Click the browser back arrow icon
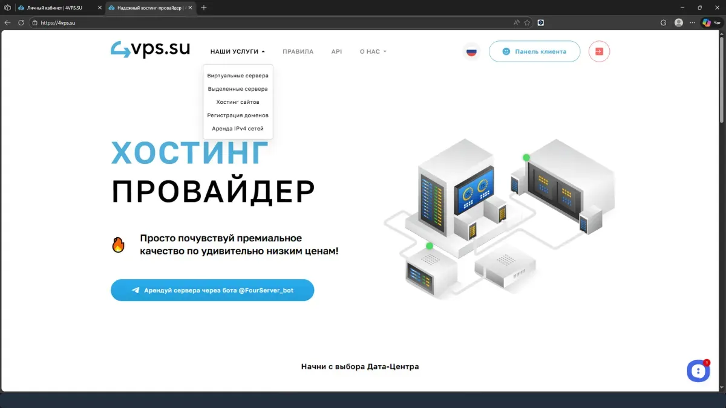 (7, 22)
